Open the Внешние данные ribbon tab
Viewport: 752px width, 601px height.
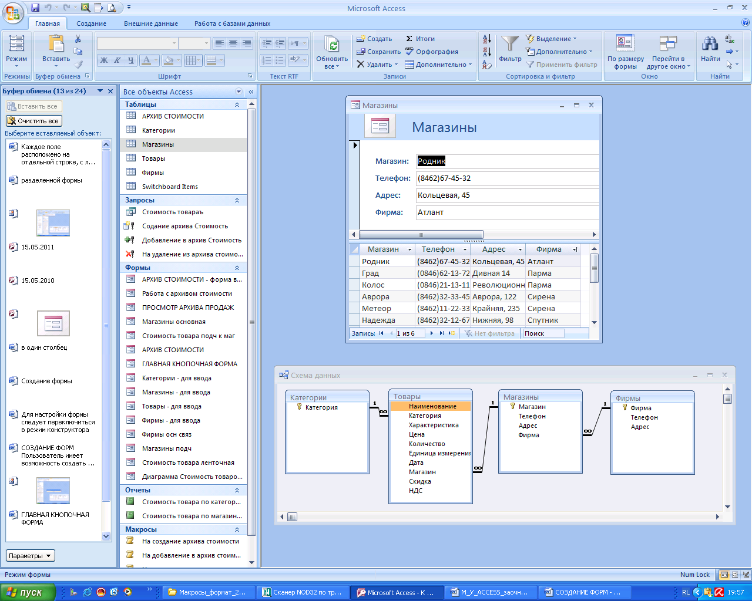(x=150, y=23)
